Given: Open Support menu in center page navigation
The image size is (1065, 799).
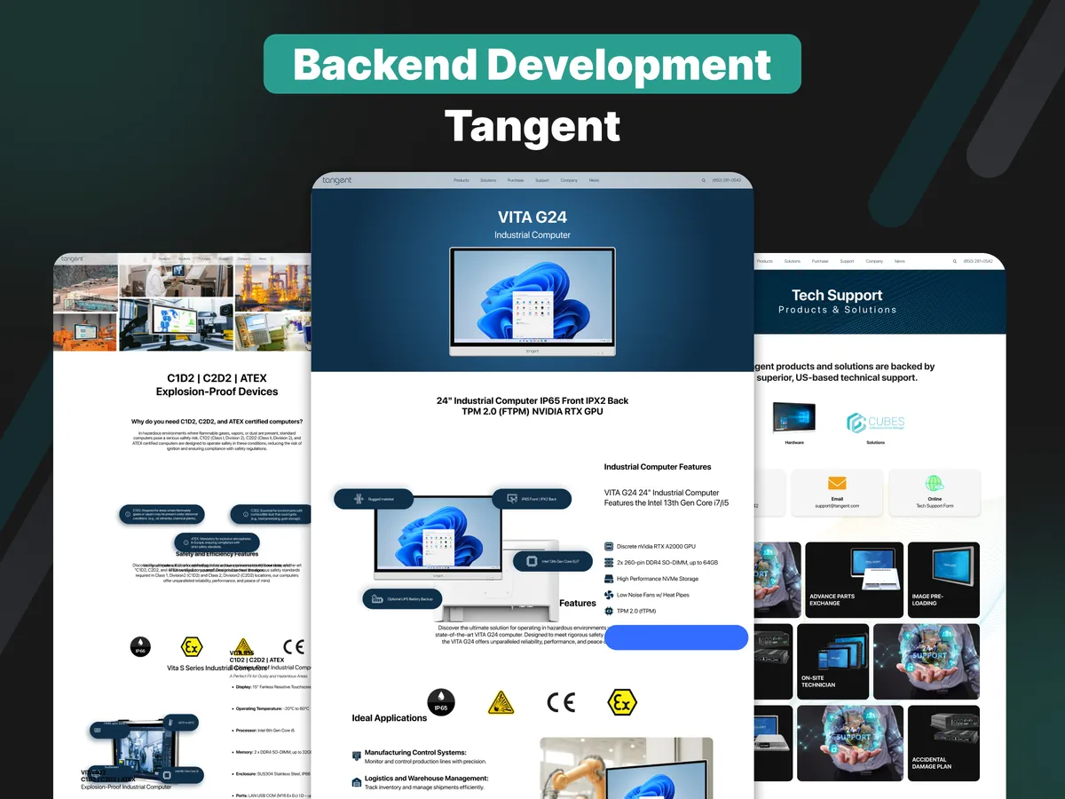Looking at the screenshot, I should pos(542,180).
